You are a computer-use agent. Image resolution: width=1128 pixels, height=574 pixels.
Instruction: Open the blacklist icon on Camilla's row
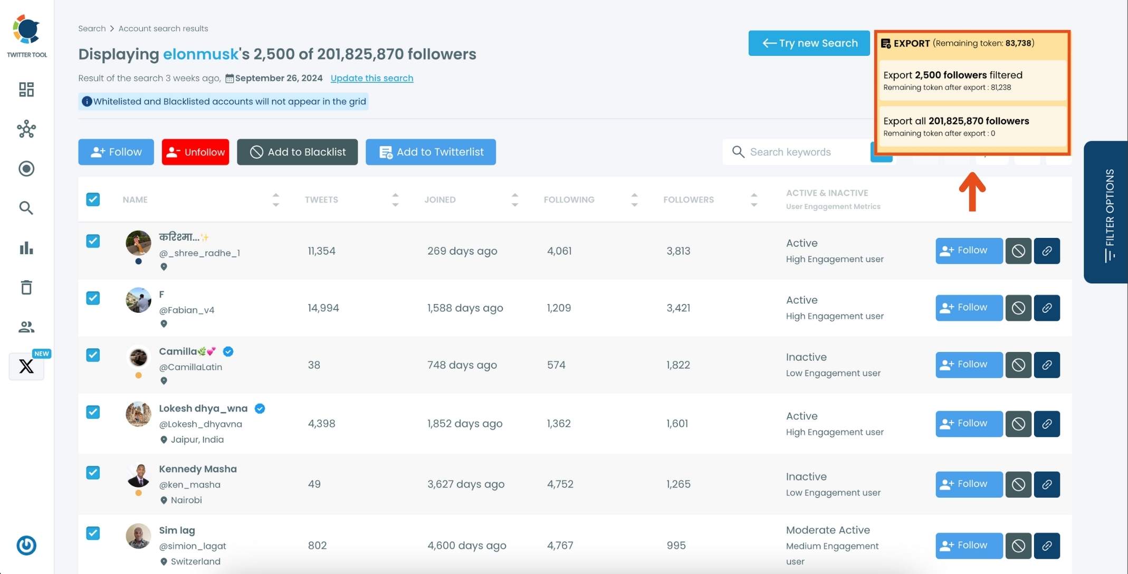pos(1018,365)
